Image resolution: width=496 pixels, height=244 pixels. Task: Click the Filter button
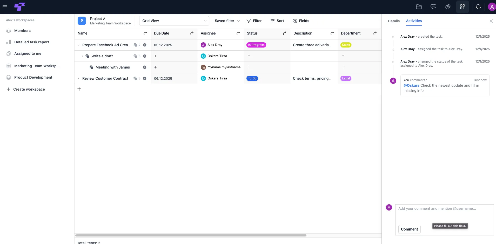pyautogui.click(x=254, y=21)
